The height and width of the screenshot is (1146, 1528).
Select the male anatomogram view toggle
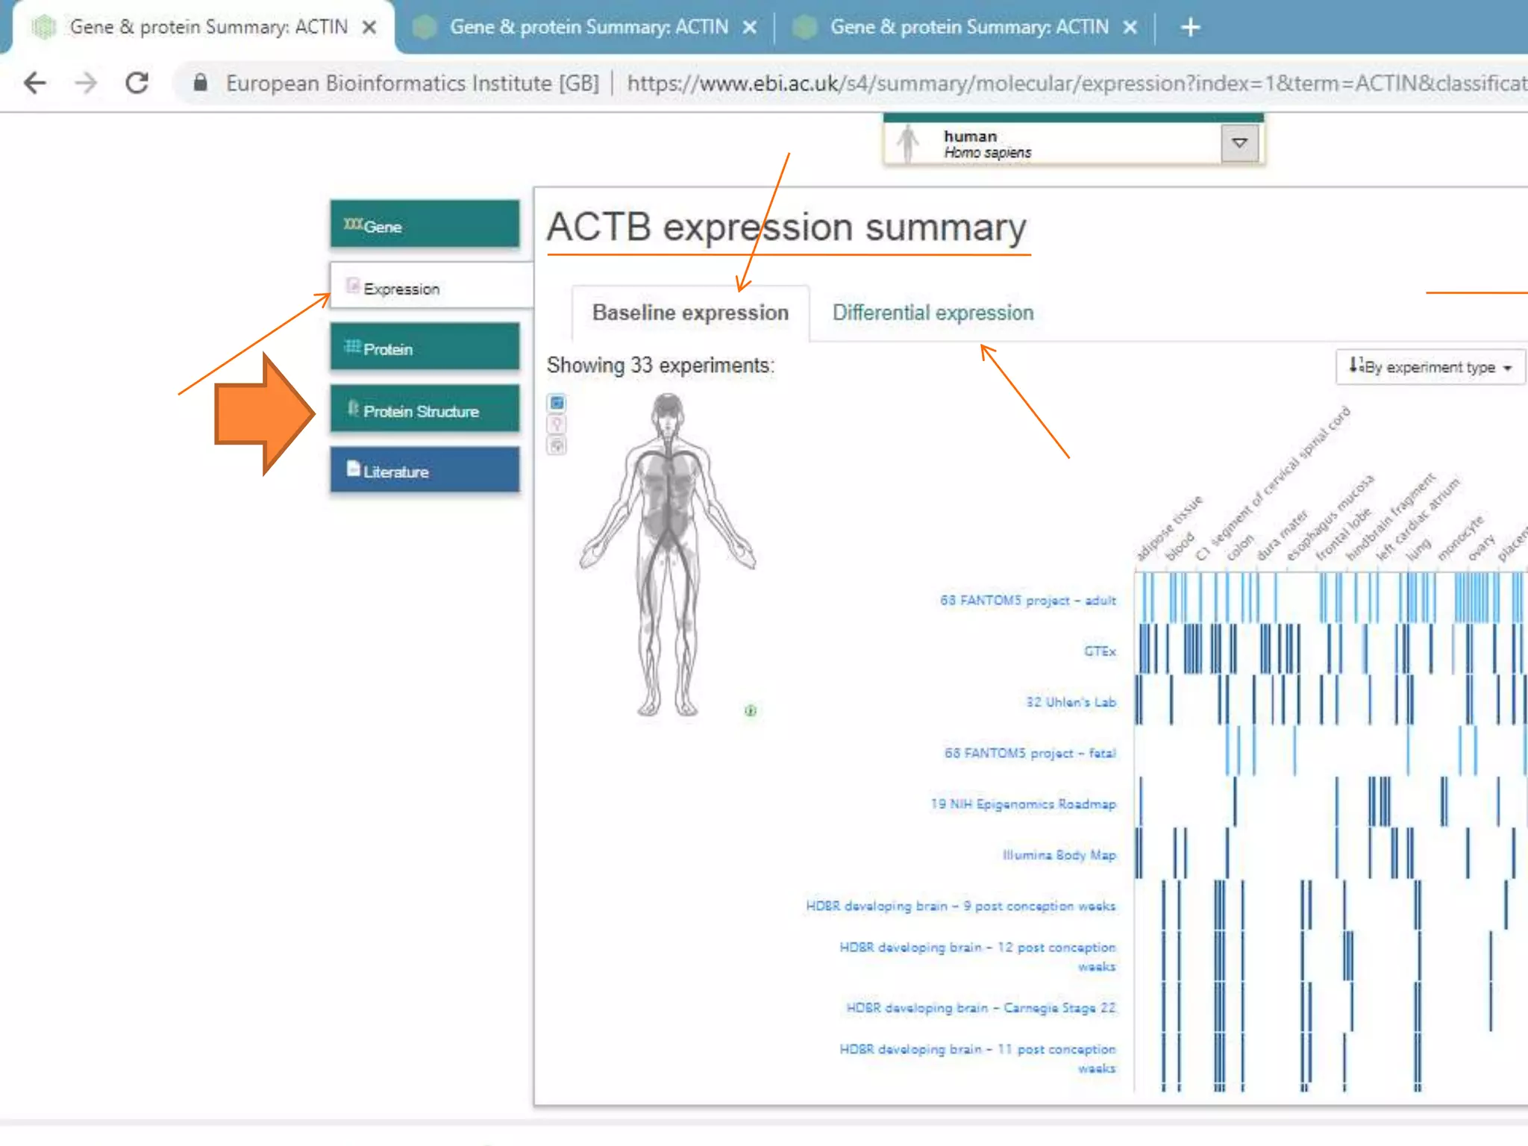tap(557, 404)
